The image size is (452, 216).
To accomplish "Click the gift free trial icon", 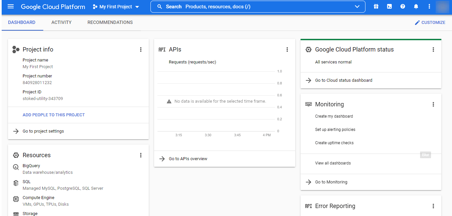I will [x=376, y=7].
